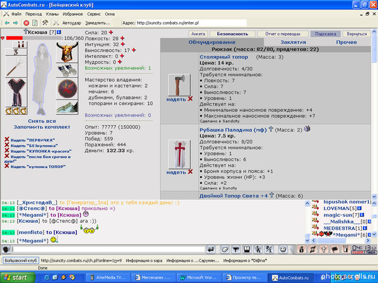Click the Безопасность button

point(232,34)
